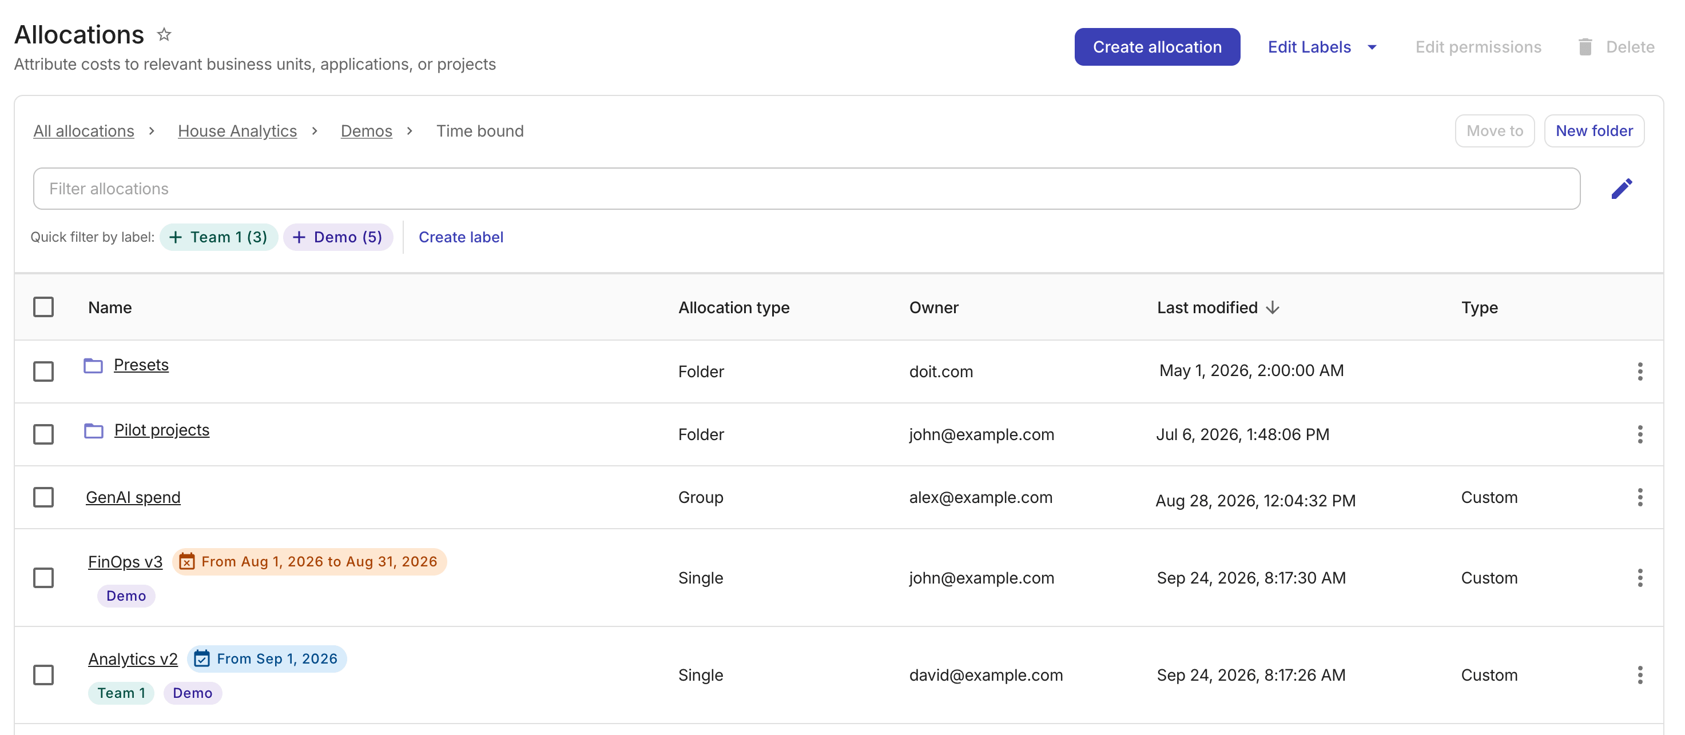Click the Filter allocations input field
Screen dimensions: 1685x735
point(806,189)
